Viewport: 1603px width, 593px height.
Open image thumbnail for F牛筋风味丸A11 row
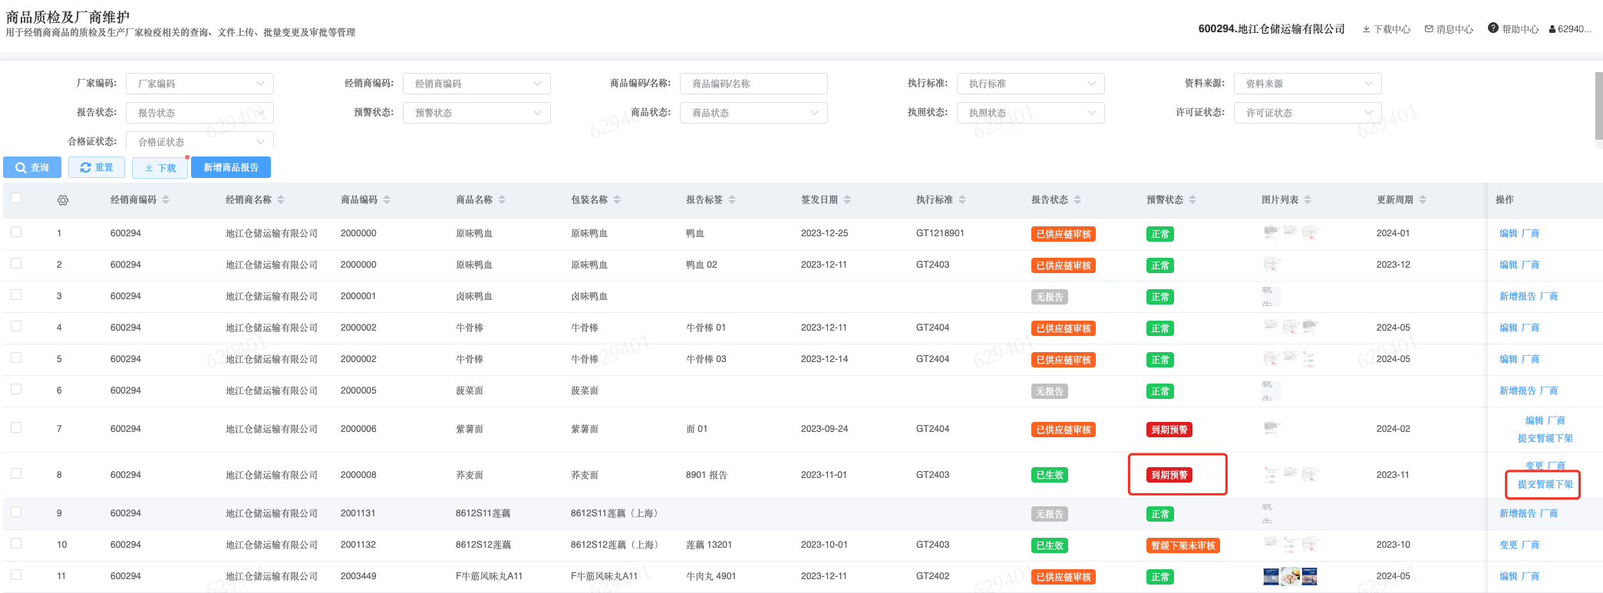(x=1290, y=576)
